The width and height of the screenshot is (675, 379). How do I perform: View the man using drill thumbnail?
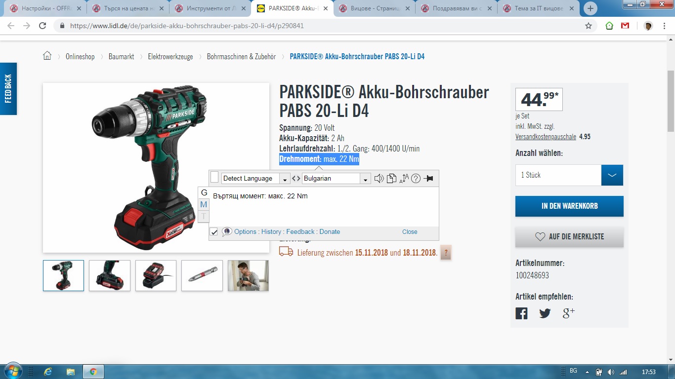click(248, 275)
